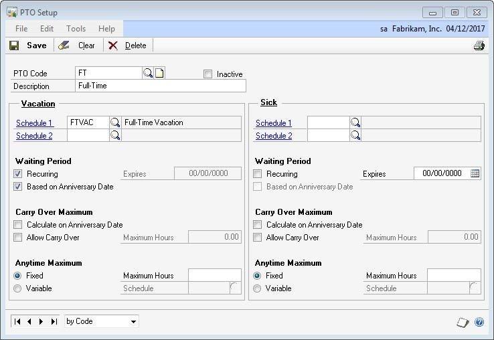This screenshot has width=494, height=340.
Task: Click the Delete toolbar button
Action: point(127,46)
